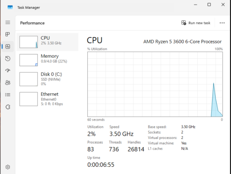Select the CPU resource entry
Viewport: 231px width, 174px height.
coord(48,42)
